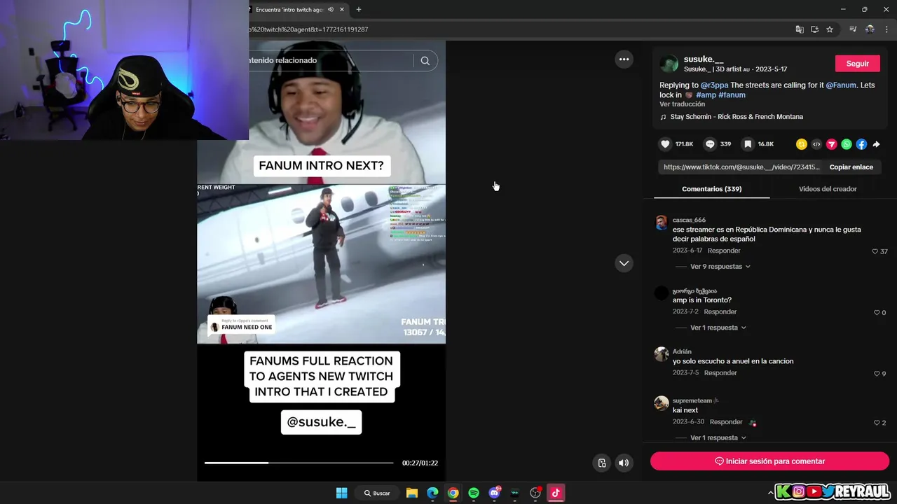Click the install app icon in address bar
The width and height of the screenshot is (897, 504).
coord(814,29)
